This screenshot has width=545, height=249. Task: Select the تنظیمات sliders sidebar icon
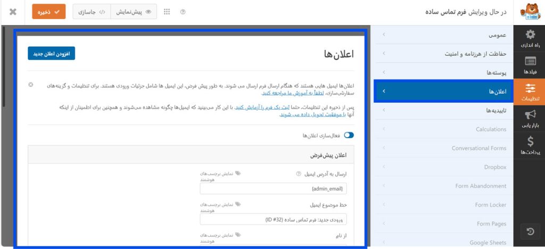click(x=530, y=92)
